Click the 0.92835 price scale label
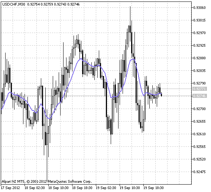Image resolution: width=211 pixels, height=192 pixels. [199, 71]
